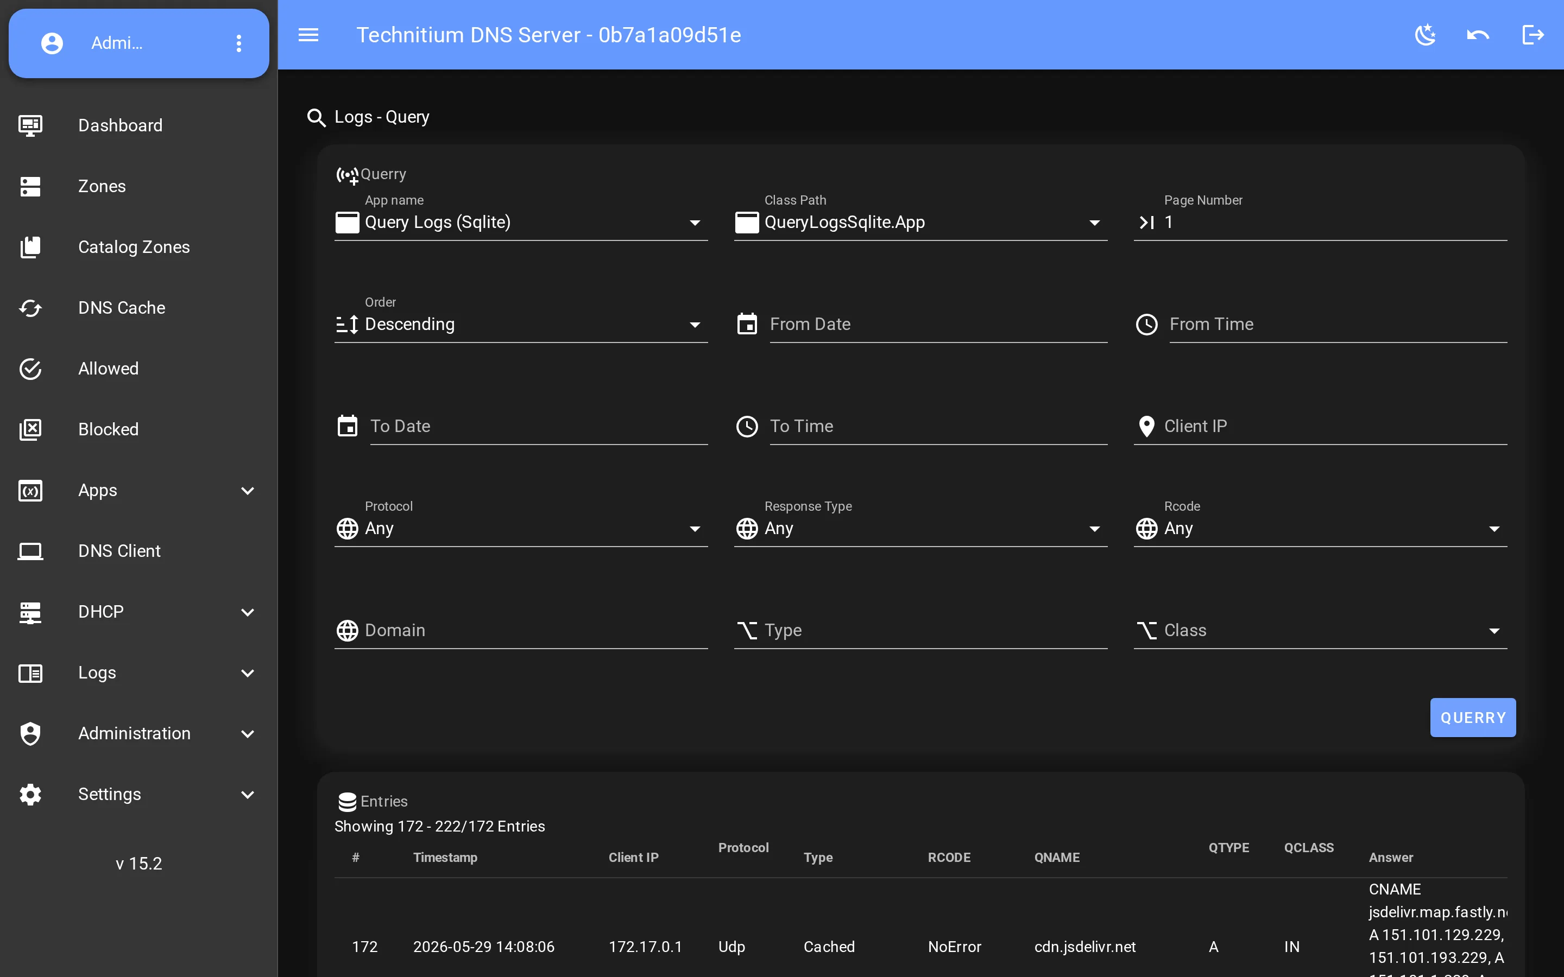
Task: Open the Allowed list page
Action: 139,369
